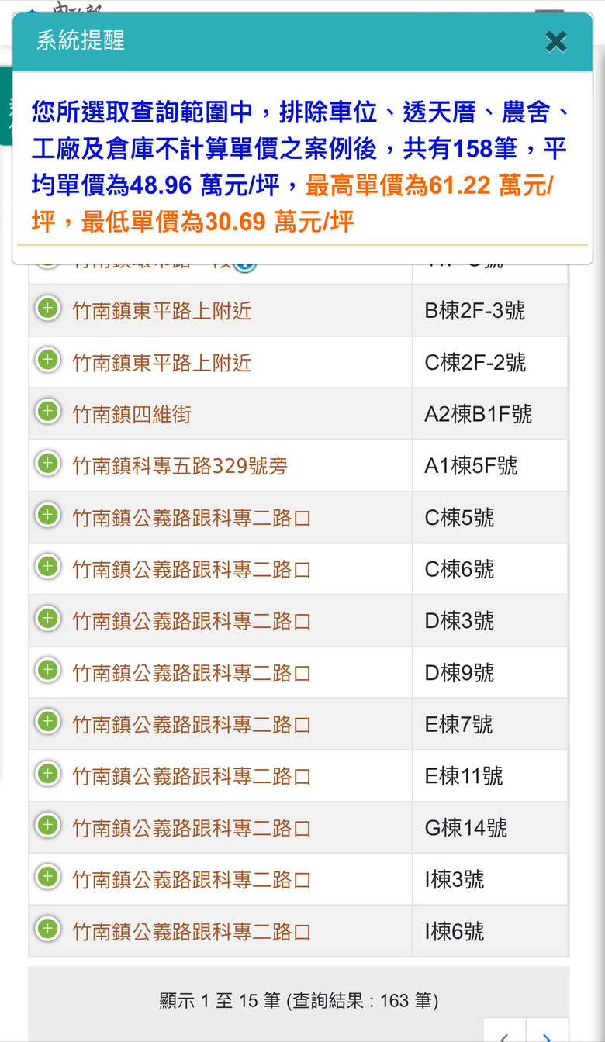The height and width of the screenshot is (1042, 605).
Task: Click plus icon beside C棟5號 row
Action: [48, 516]
